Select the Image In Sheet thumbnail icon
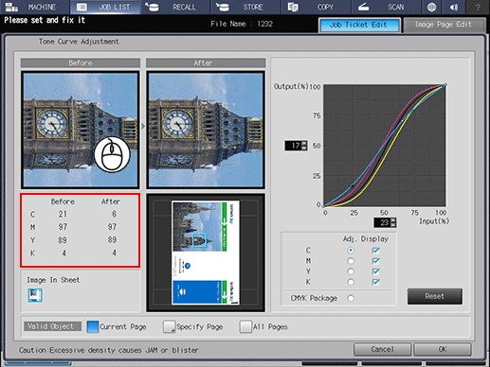Viewport: 490px width, 367px height. coord(35,295)
